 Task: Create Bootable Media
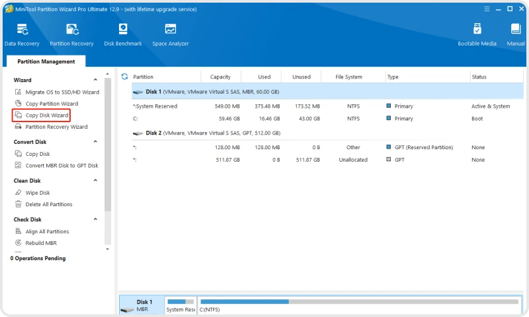477,35
